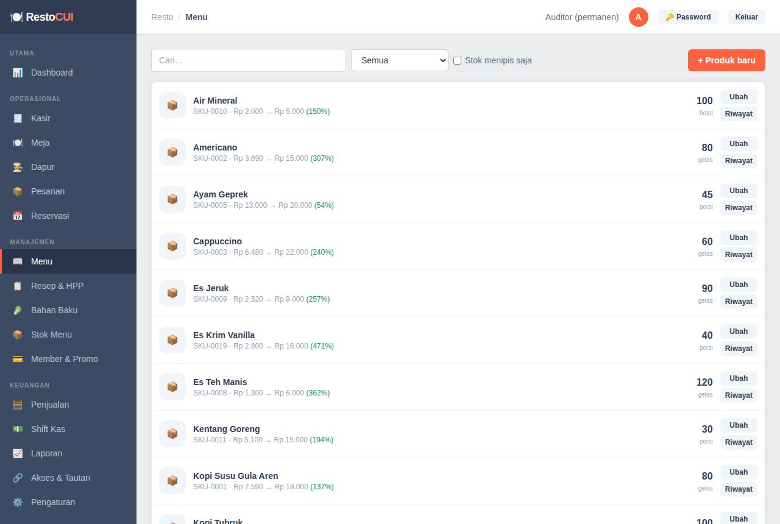Enable the Stok menipis saja checkbox
The image size is (780, 524).
(458, 60)
